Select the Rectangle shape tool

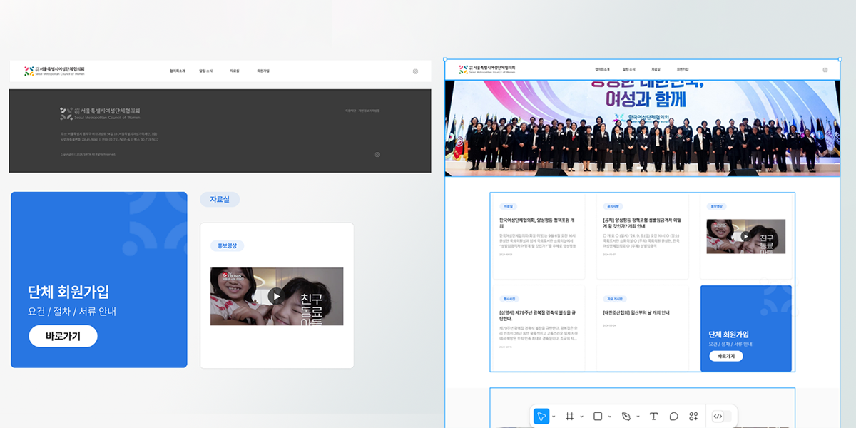598,417
